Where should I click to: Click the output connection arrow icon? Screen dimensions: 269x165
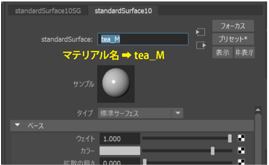click(x=200, y=46)
